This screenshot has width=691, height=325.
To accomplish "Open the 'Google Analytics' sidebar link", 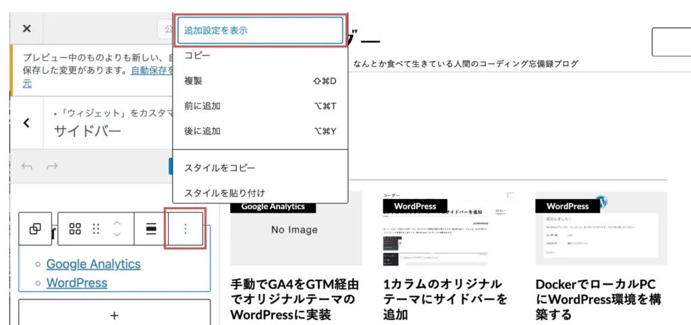I will click(93, 264).
